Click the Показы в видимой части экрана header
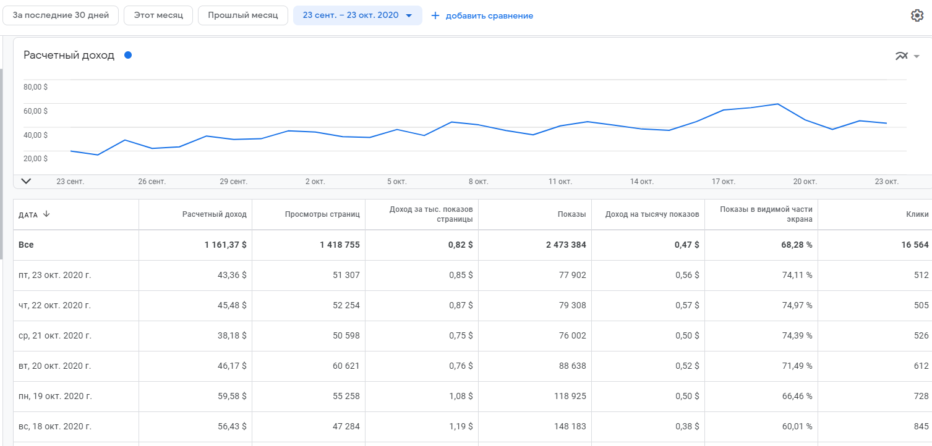 click(766, 214)
